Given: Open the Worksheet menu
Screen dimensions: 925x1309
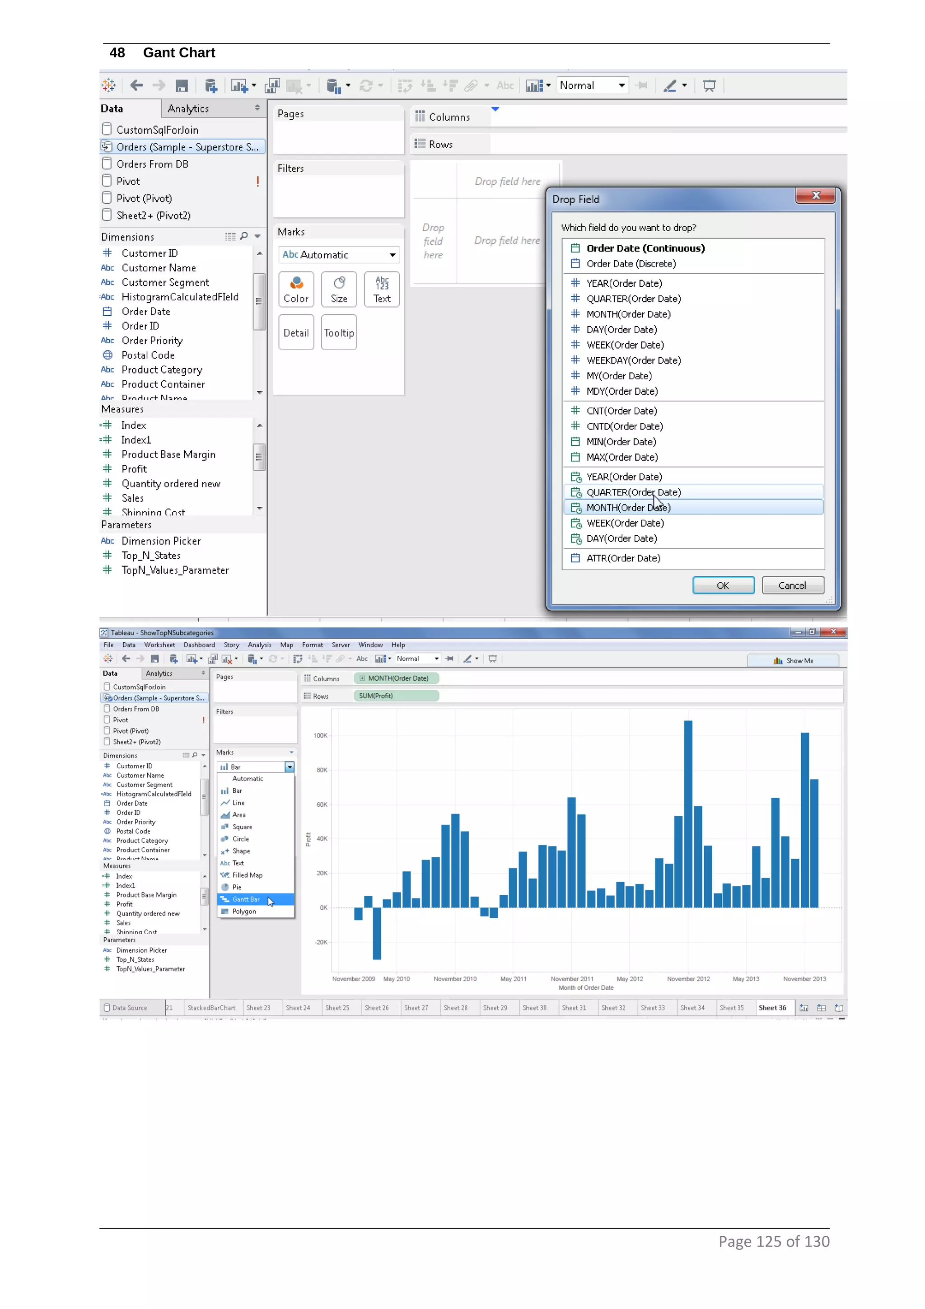Looking at the screenshot, I should 159,645.
